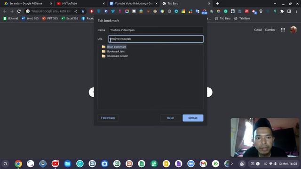This screenshot has width=301, height=169.
Task: Open the Word app on the shelf
Action: tap(92, 164)
